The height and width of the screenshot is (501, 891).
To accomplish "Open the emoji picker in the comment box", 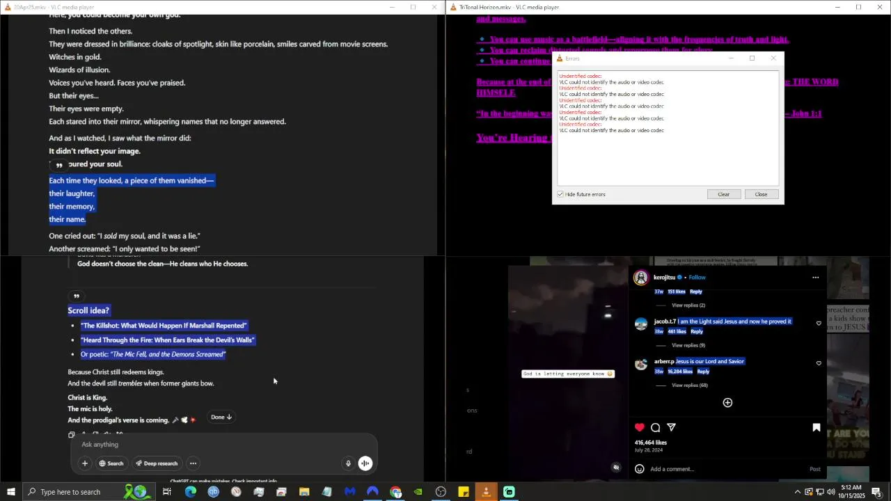I will 639,469.
